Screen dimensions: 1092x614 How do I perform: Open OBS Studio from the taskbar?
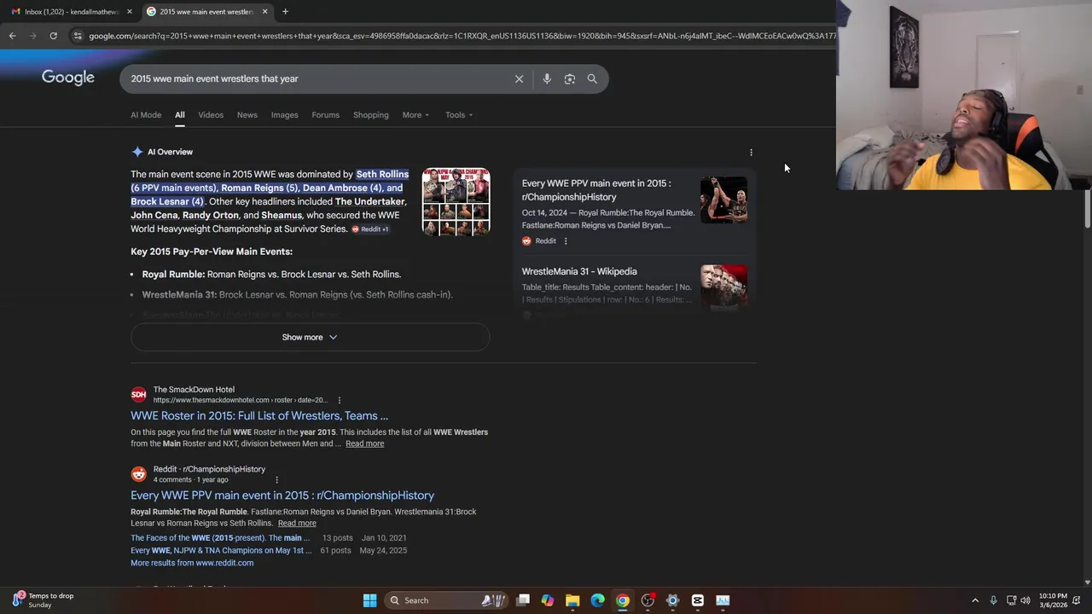click(648, 600)
